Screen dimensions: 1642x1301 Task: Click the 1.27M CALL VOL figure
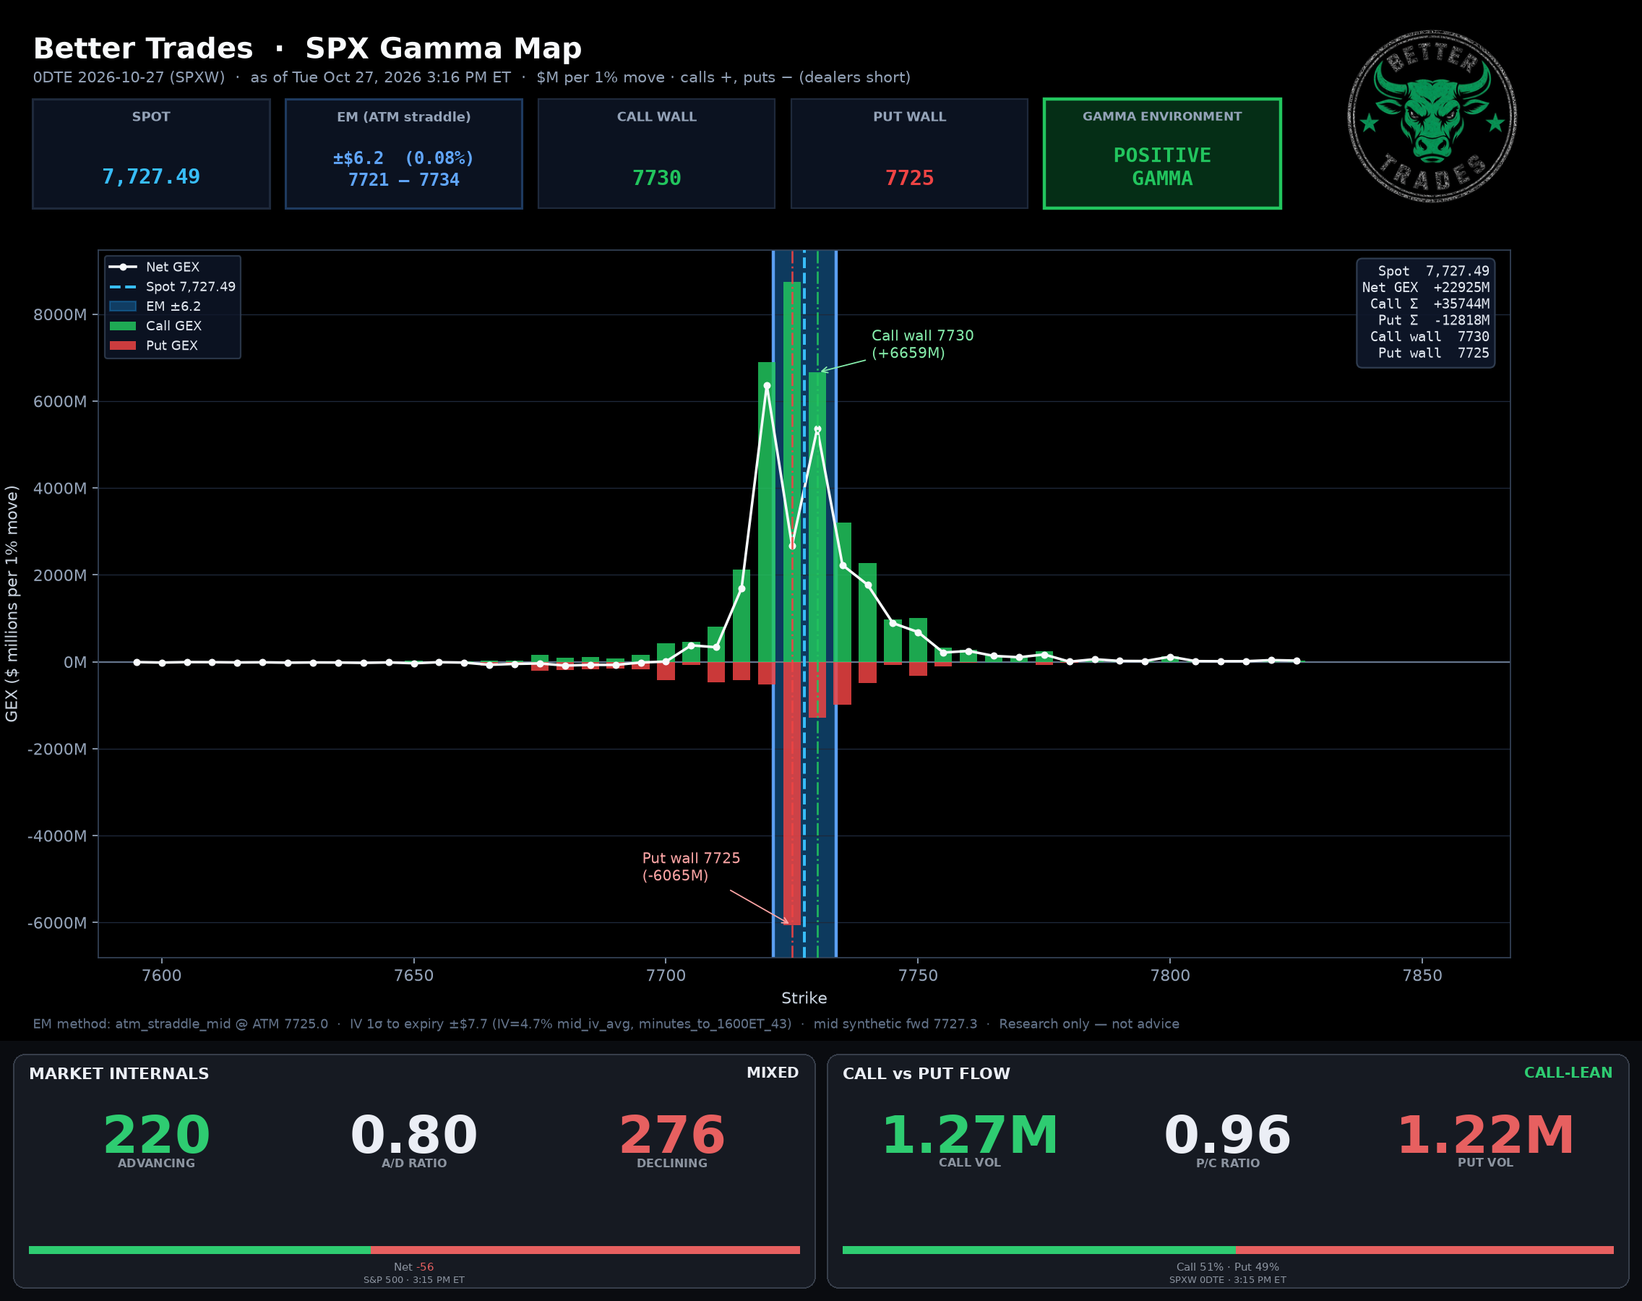(969, 1135)
